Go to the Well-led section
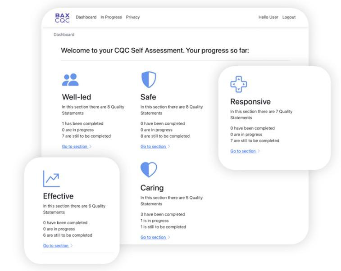Viewport: 341px width, 271px height. pyautogui.click(x=74, y=147)
